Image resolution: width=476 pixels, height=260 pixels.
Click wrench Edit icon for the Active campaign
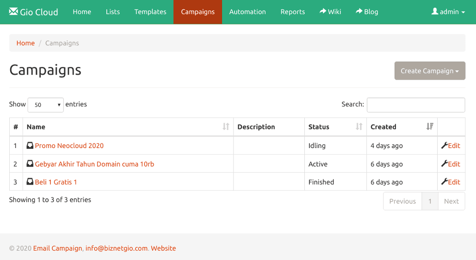[x=445, y=164]
